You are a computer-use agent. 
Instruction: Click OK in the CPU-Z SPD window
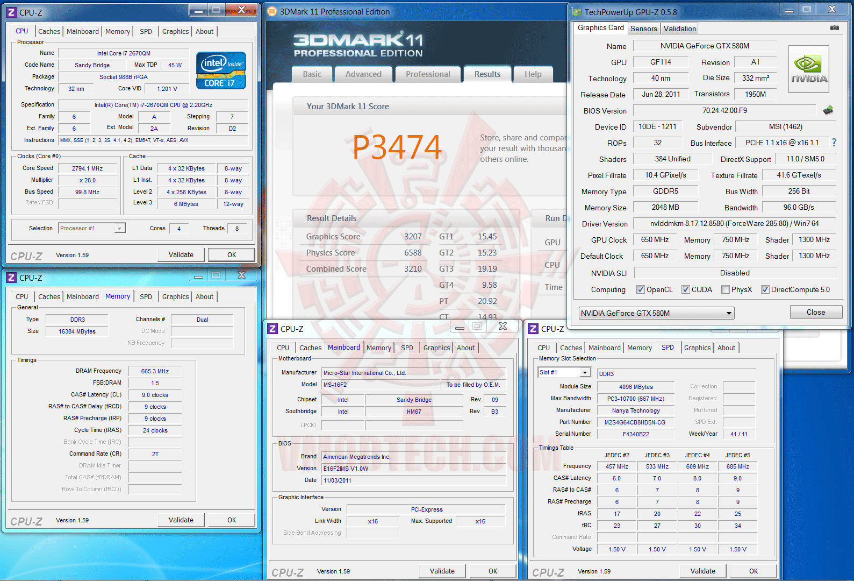pyautogui.click(x=753, y=571)
